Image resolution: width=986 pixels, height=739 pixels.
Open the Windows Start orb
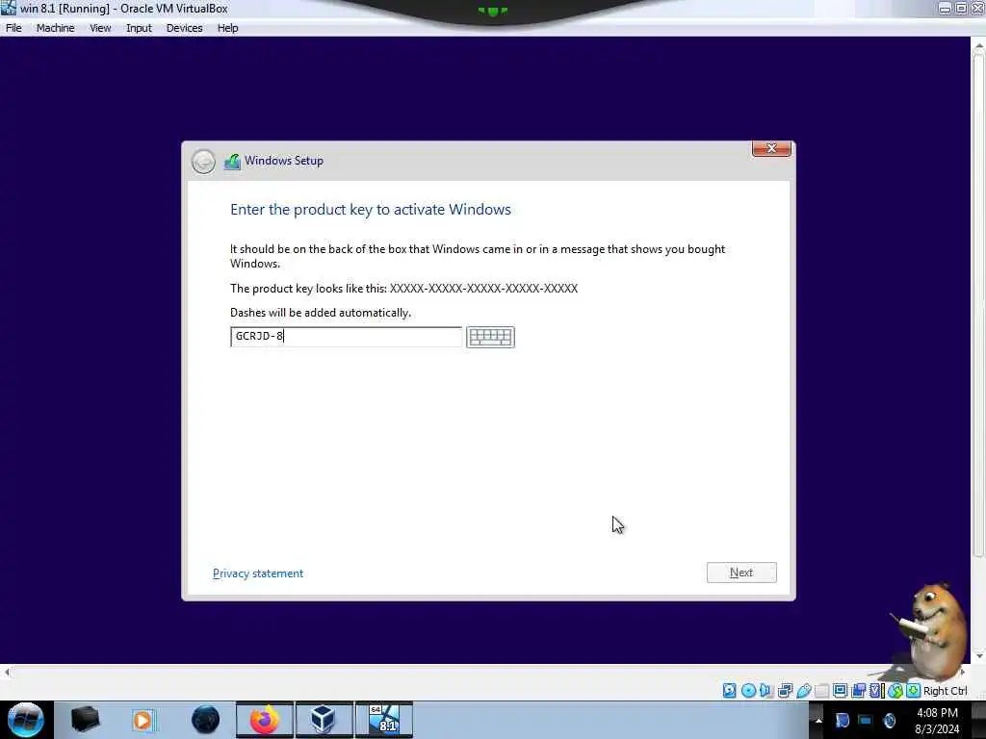click(x=25, y=720)
